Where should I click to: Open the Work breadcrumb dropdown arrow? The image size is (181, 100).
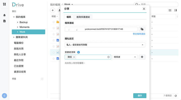(x=72, y=4)
